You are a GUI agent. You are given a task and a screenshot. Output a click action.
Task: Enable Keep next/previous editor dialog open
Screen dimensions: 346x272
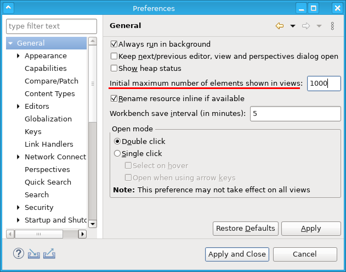coord(114,56)
